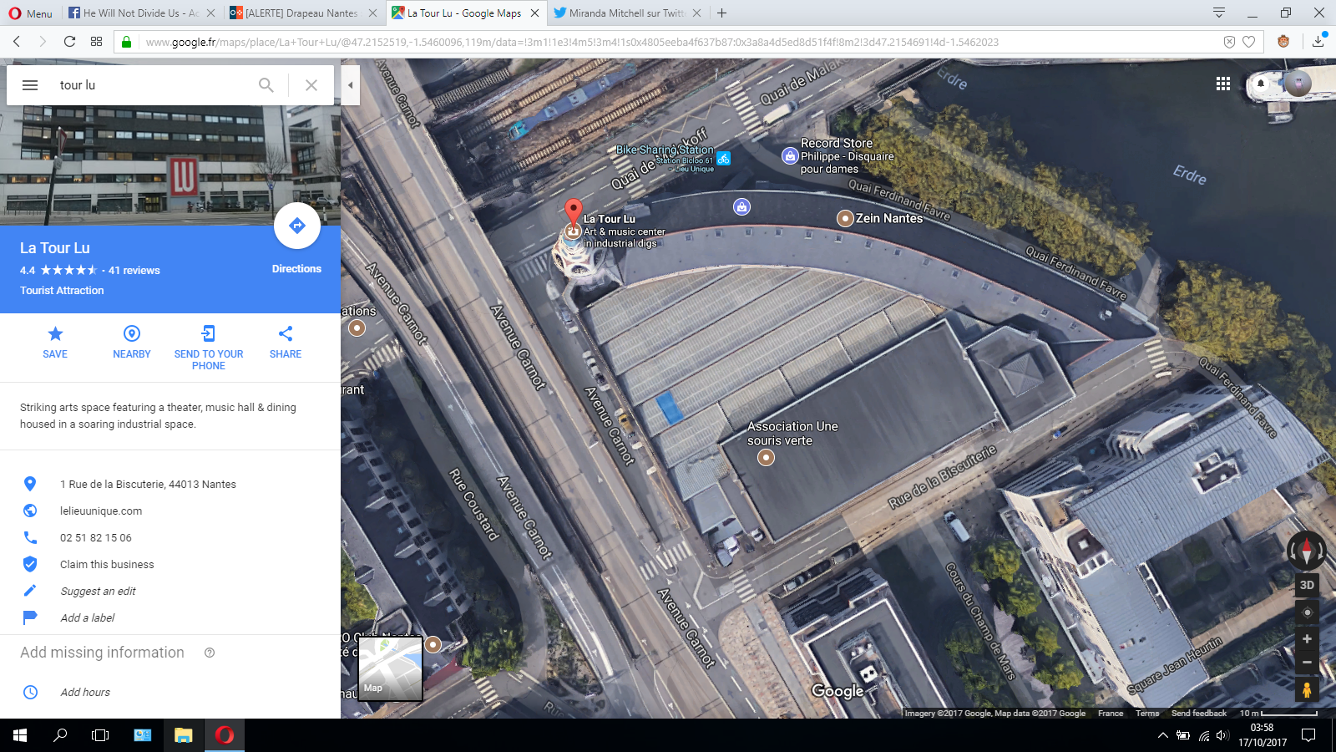1336x752 pixels.
Task: Open Task View on taskbar
Action: click(100, 735)
